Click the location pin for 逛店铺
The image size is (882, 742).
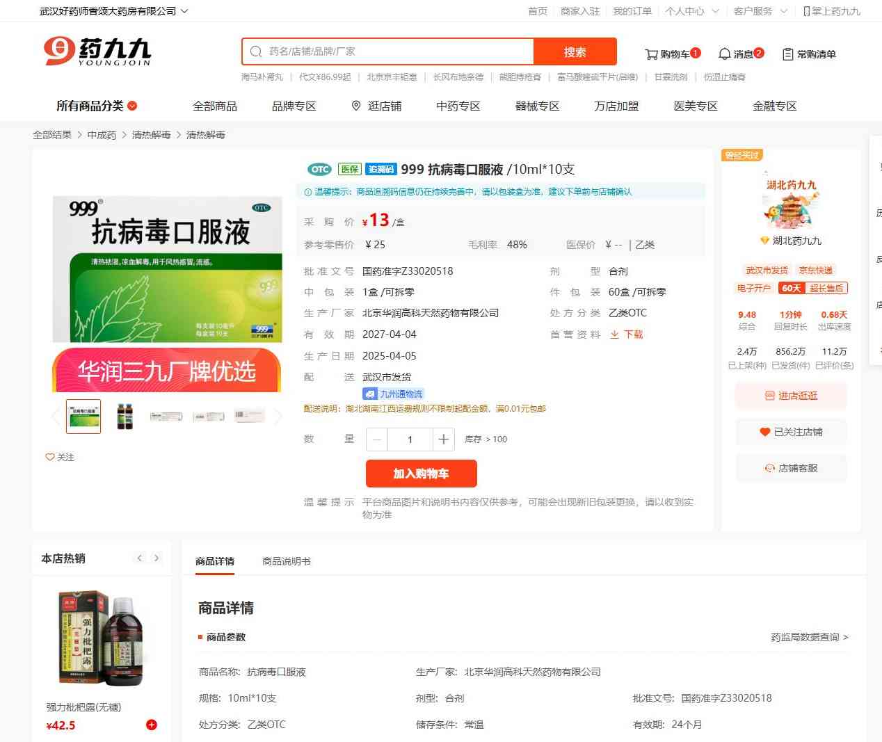coord(356,106)
